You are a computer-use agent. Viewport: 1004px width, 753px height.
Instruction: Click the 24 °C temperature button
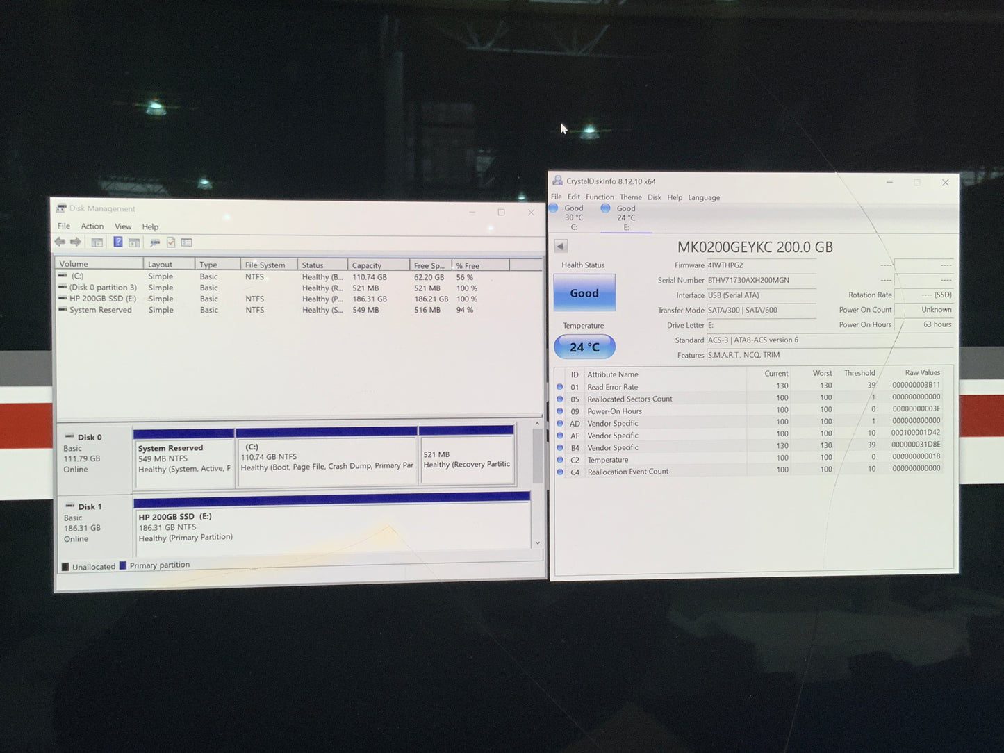coord(584,347)
